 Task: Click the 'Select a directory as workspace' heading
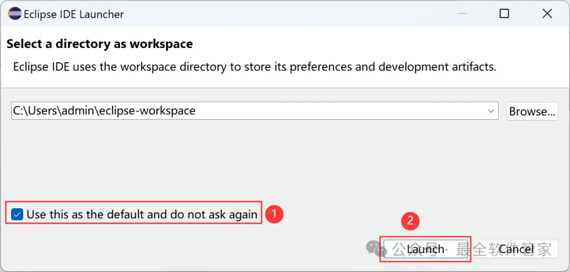pyautogui.click(x=99, y=44)
